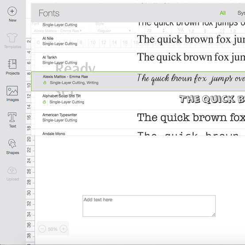Switch to the System fonts tab

tap(241, 13)
